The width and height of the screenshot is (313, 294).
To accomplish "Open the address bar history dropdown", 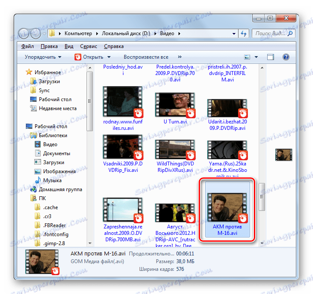I will 234,33.
